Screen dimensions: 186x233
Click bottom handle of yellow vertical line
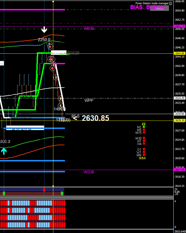pos(53,186)
